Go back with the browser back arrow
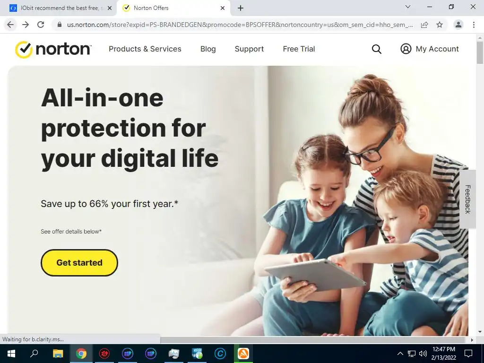Image resolution: width=484 pixels, height=363 pixels. (10, 25)
